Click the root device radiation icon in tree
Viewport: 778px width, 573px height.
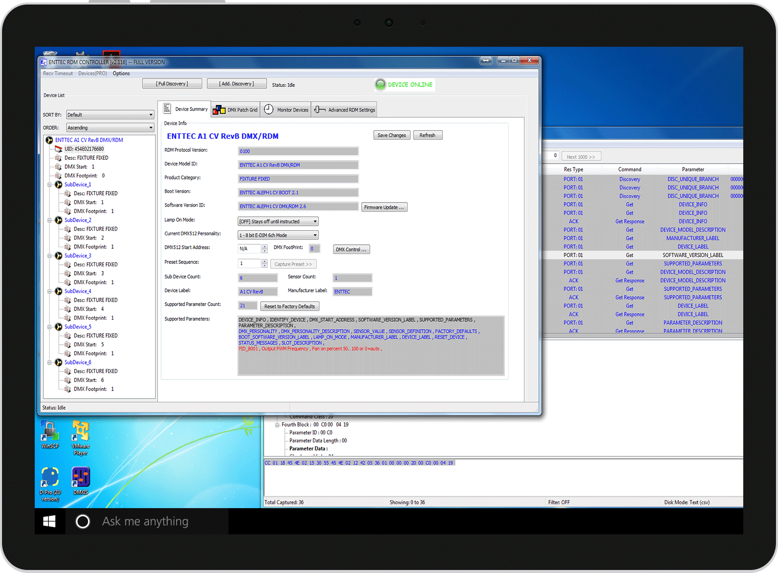tap(49, 140)
